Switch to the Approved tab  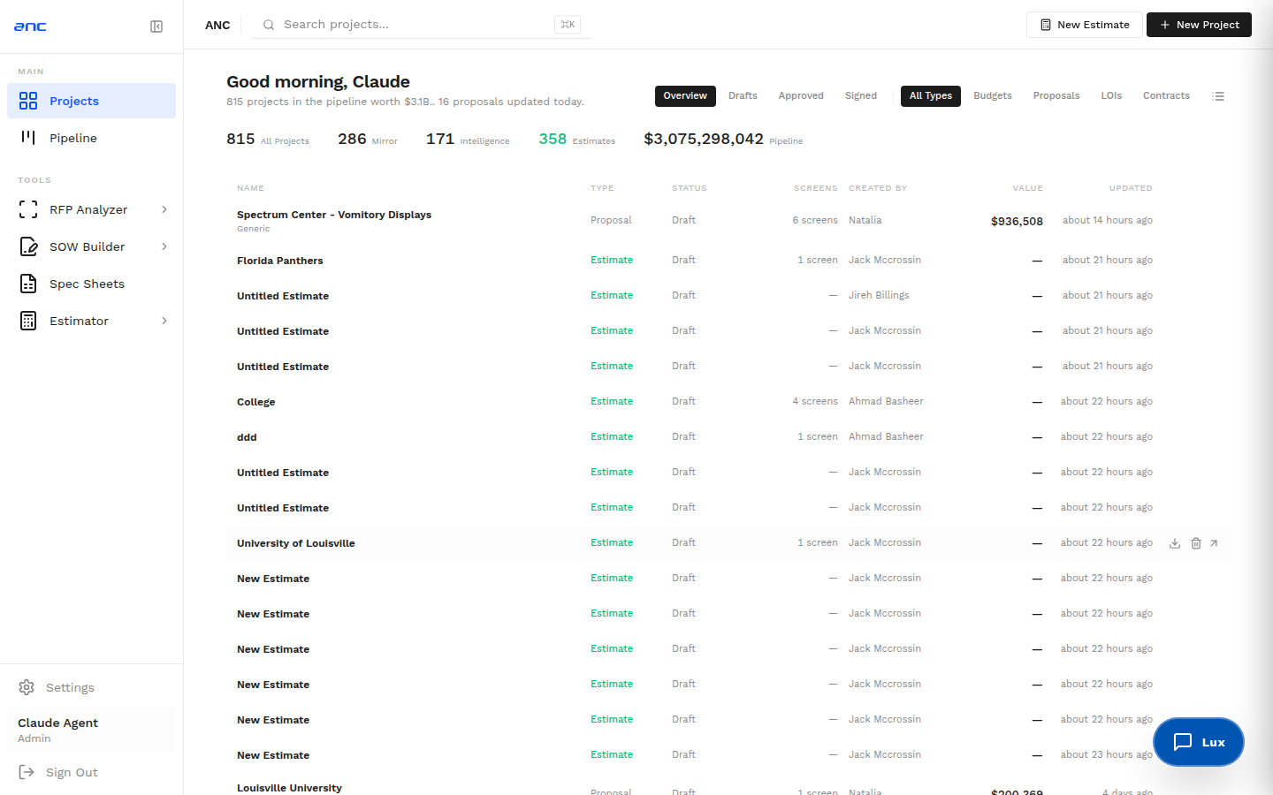[801, 96]
